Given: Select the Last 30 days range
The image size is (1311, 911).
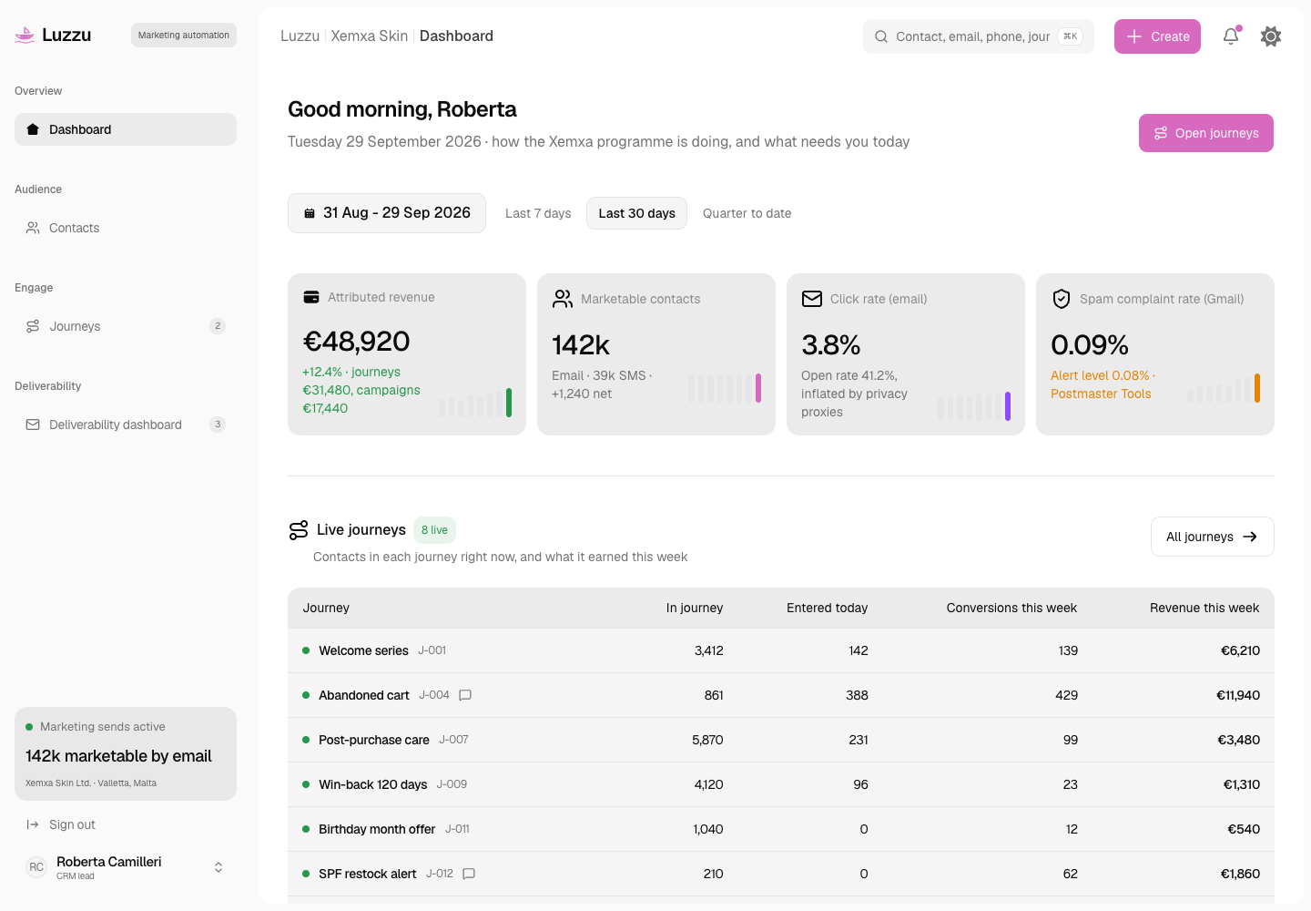Looking at the screenshot, I should coord(637,213).
